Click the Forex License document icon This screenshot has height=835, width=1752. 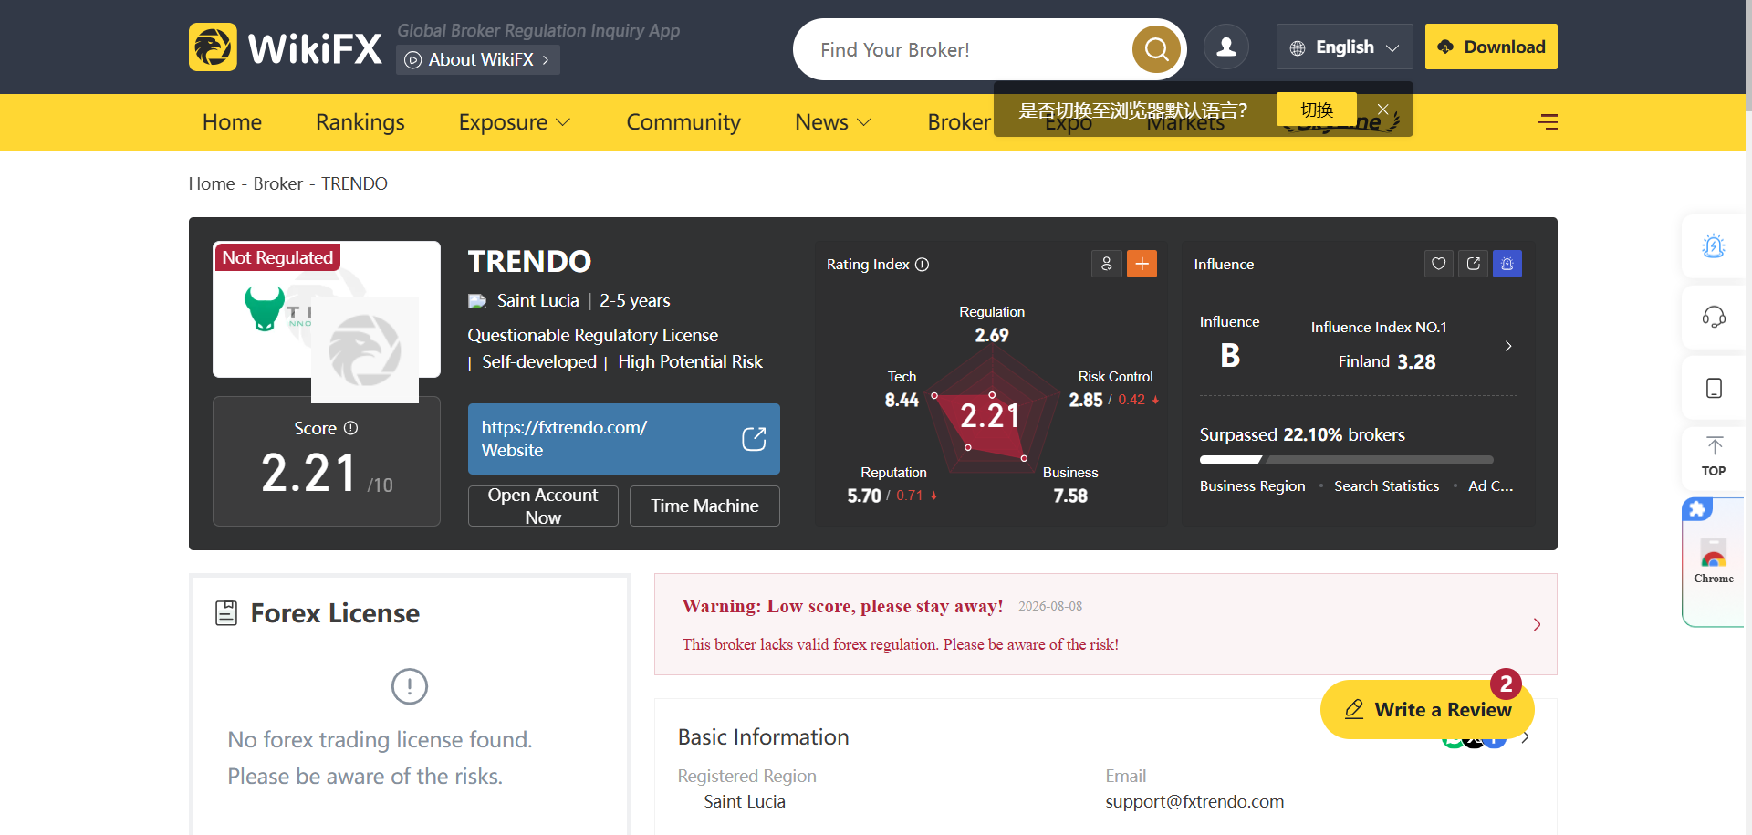tap(226, 613)
